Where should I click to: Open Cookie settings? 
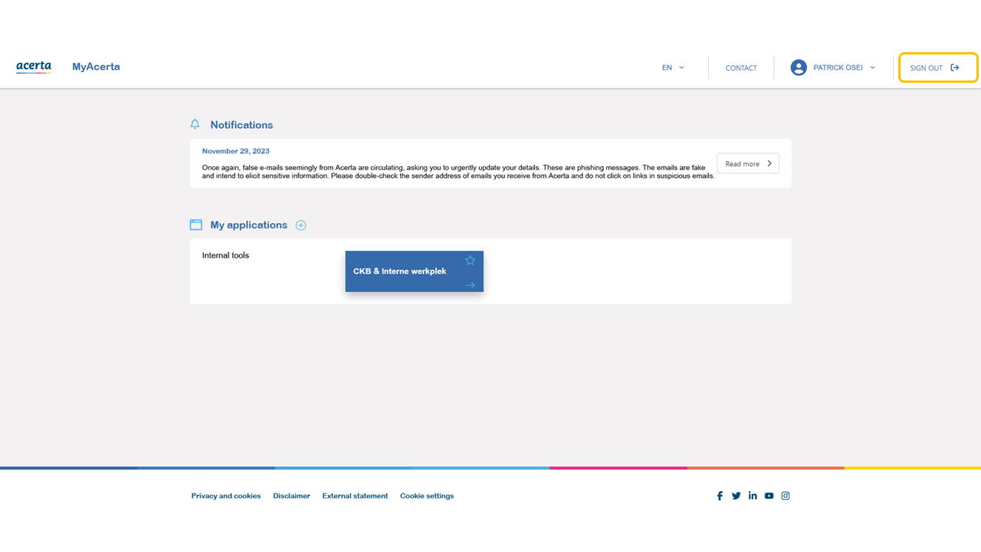(x=427, y=496)
